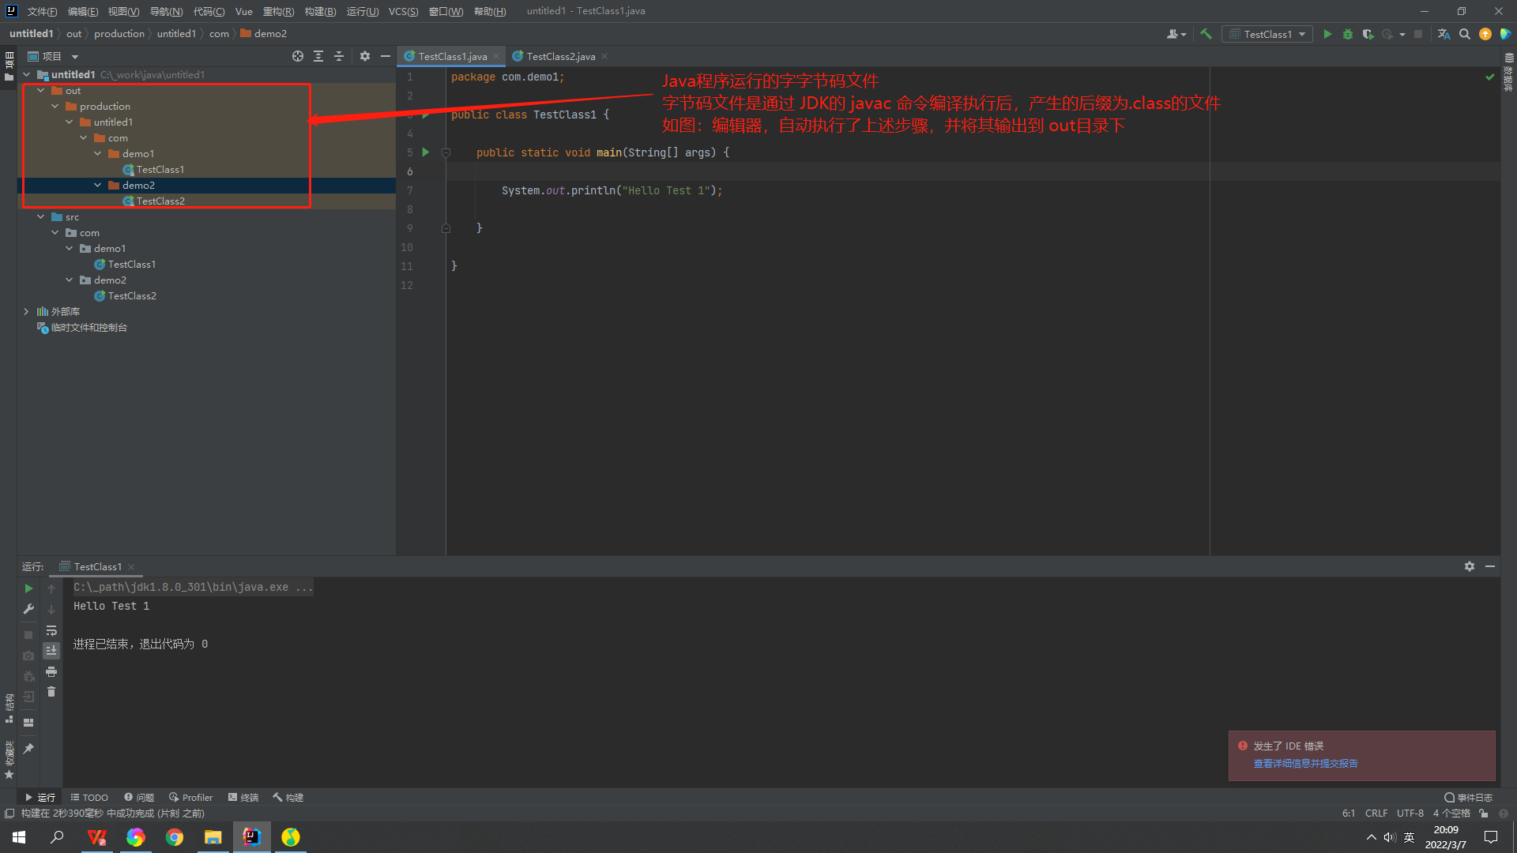Collapse the src folder node
Image resolution: width=1517 pixels, height=853 pixels.
40,217
